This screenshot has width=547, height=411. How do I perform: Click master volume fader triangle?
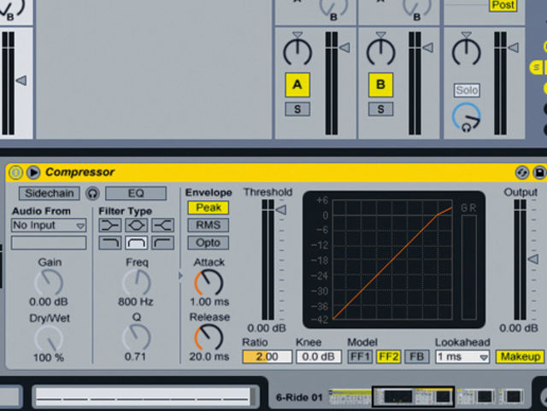pyautogui.click(x=513, y=48)
